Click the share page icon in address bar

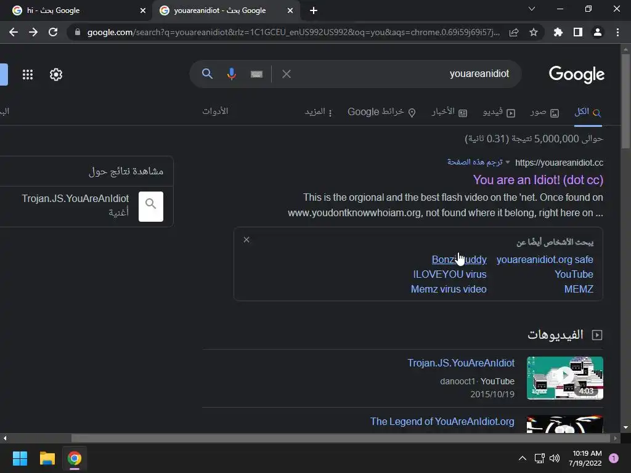[x=514, y=32]
